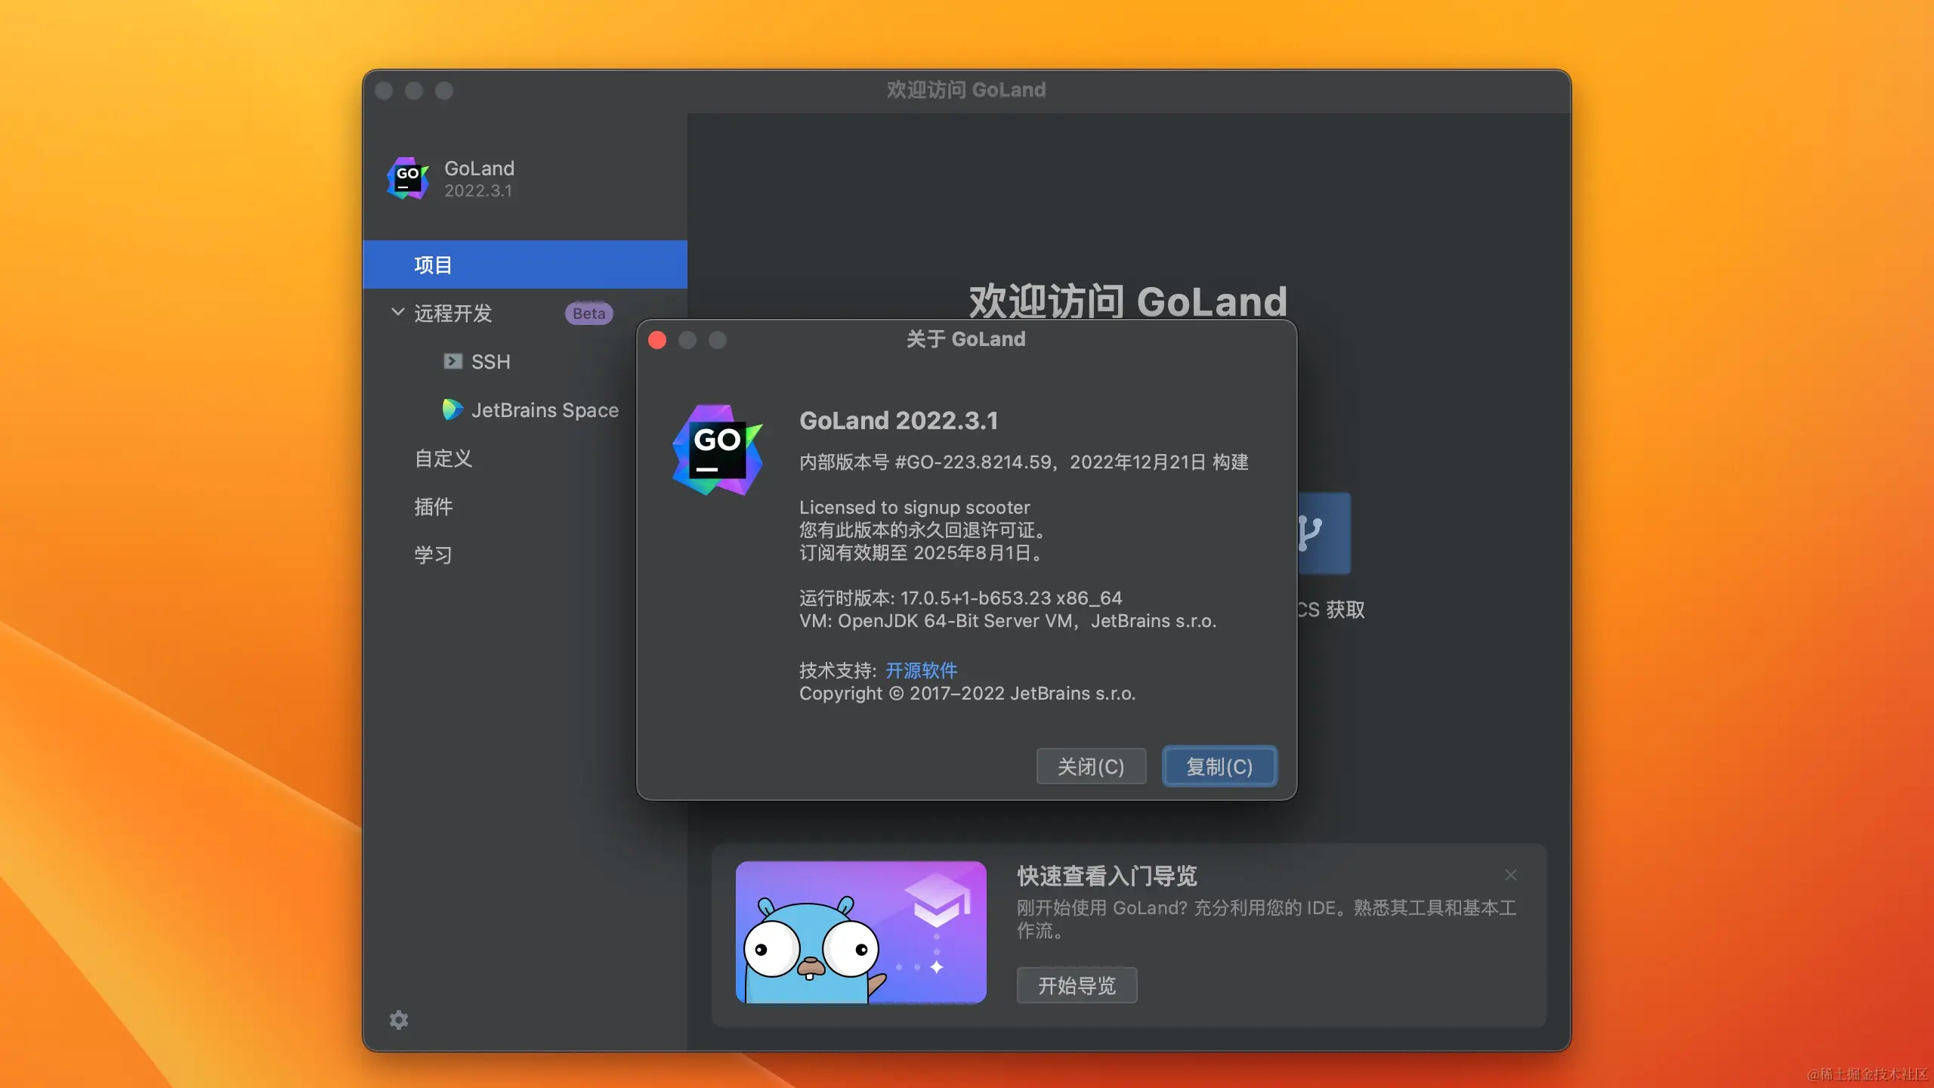
Task: Open the 插件 sidebar section
Action: coord(434,506)
